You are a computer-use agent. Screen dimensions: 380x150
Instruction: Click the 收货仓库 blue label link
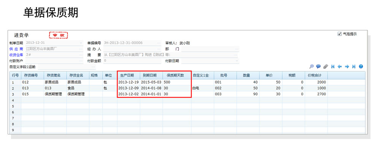click(16, 55)
